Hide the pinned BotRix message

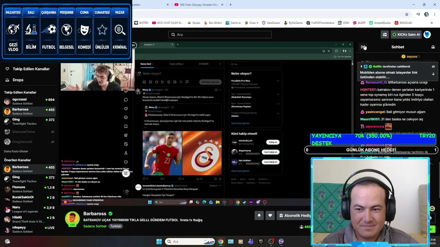click(433, 67)
